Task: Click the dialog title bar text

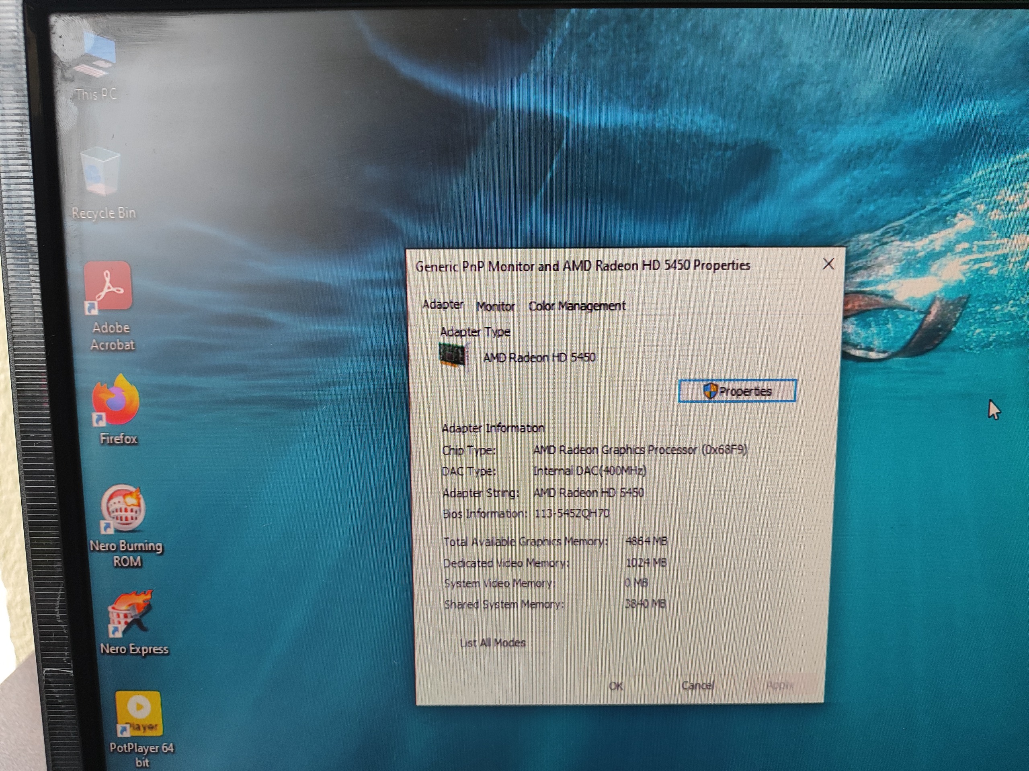Action: [x=582, y=266]
